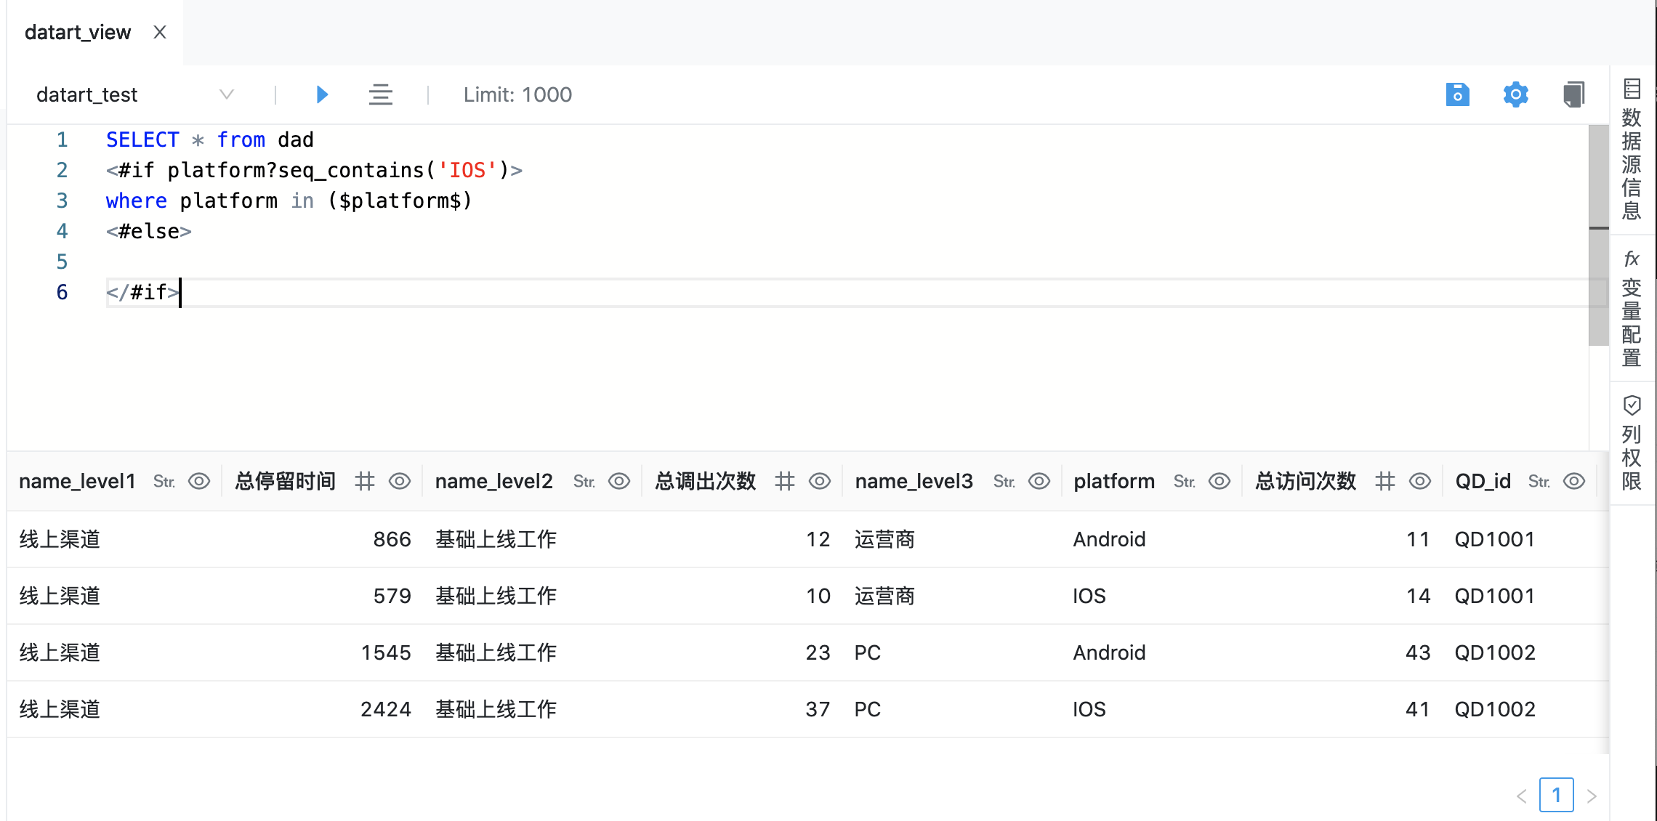Change Str type of name_level1 column
Screen dimensions: 1657x821
[164, 481]
